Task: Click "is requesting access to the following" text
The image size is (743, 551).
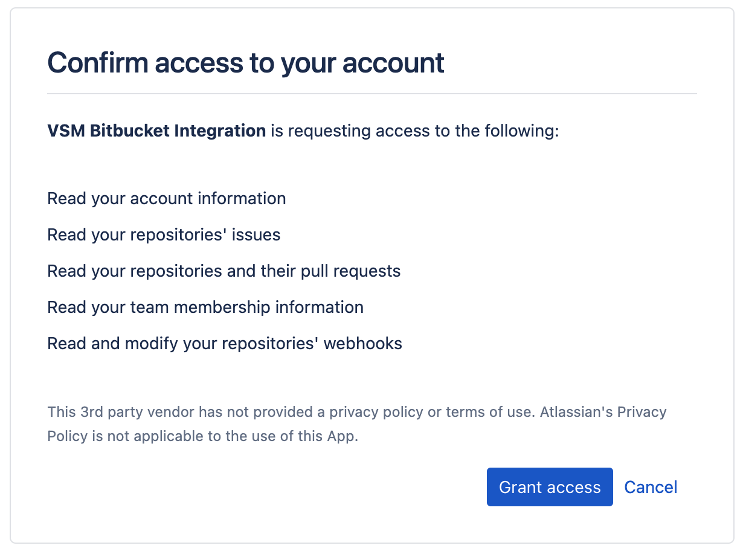Action: pos(414,130)
